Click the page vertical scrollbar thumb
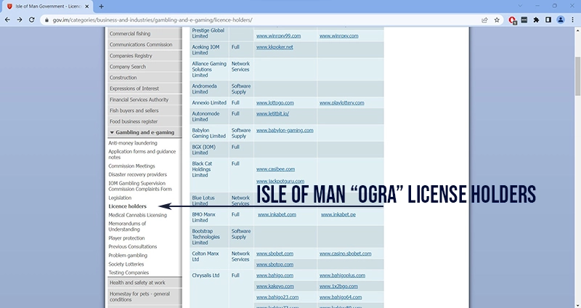 click(x=577, y=77)
